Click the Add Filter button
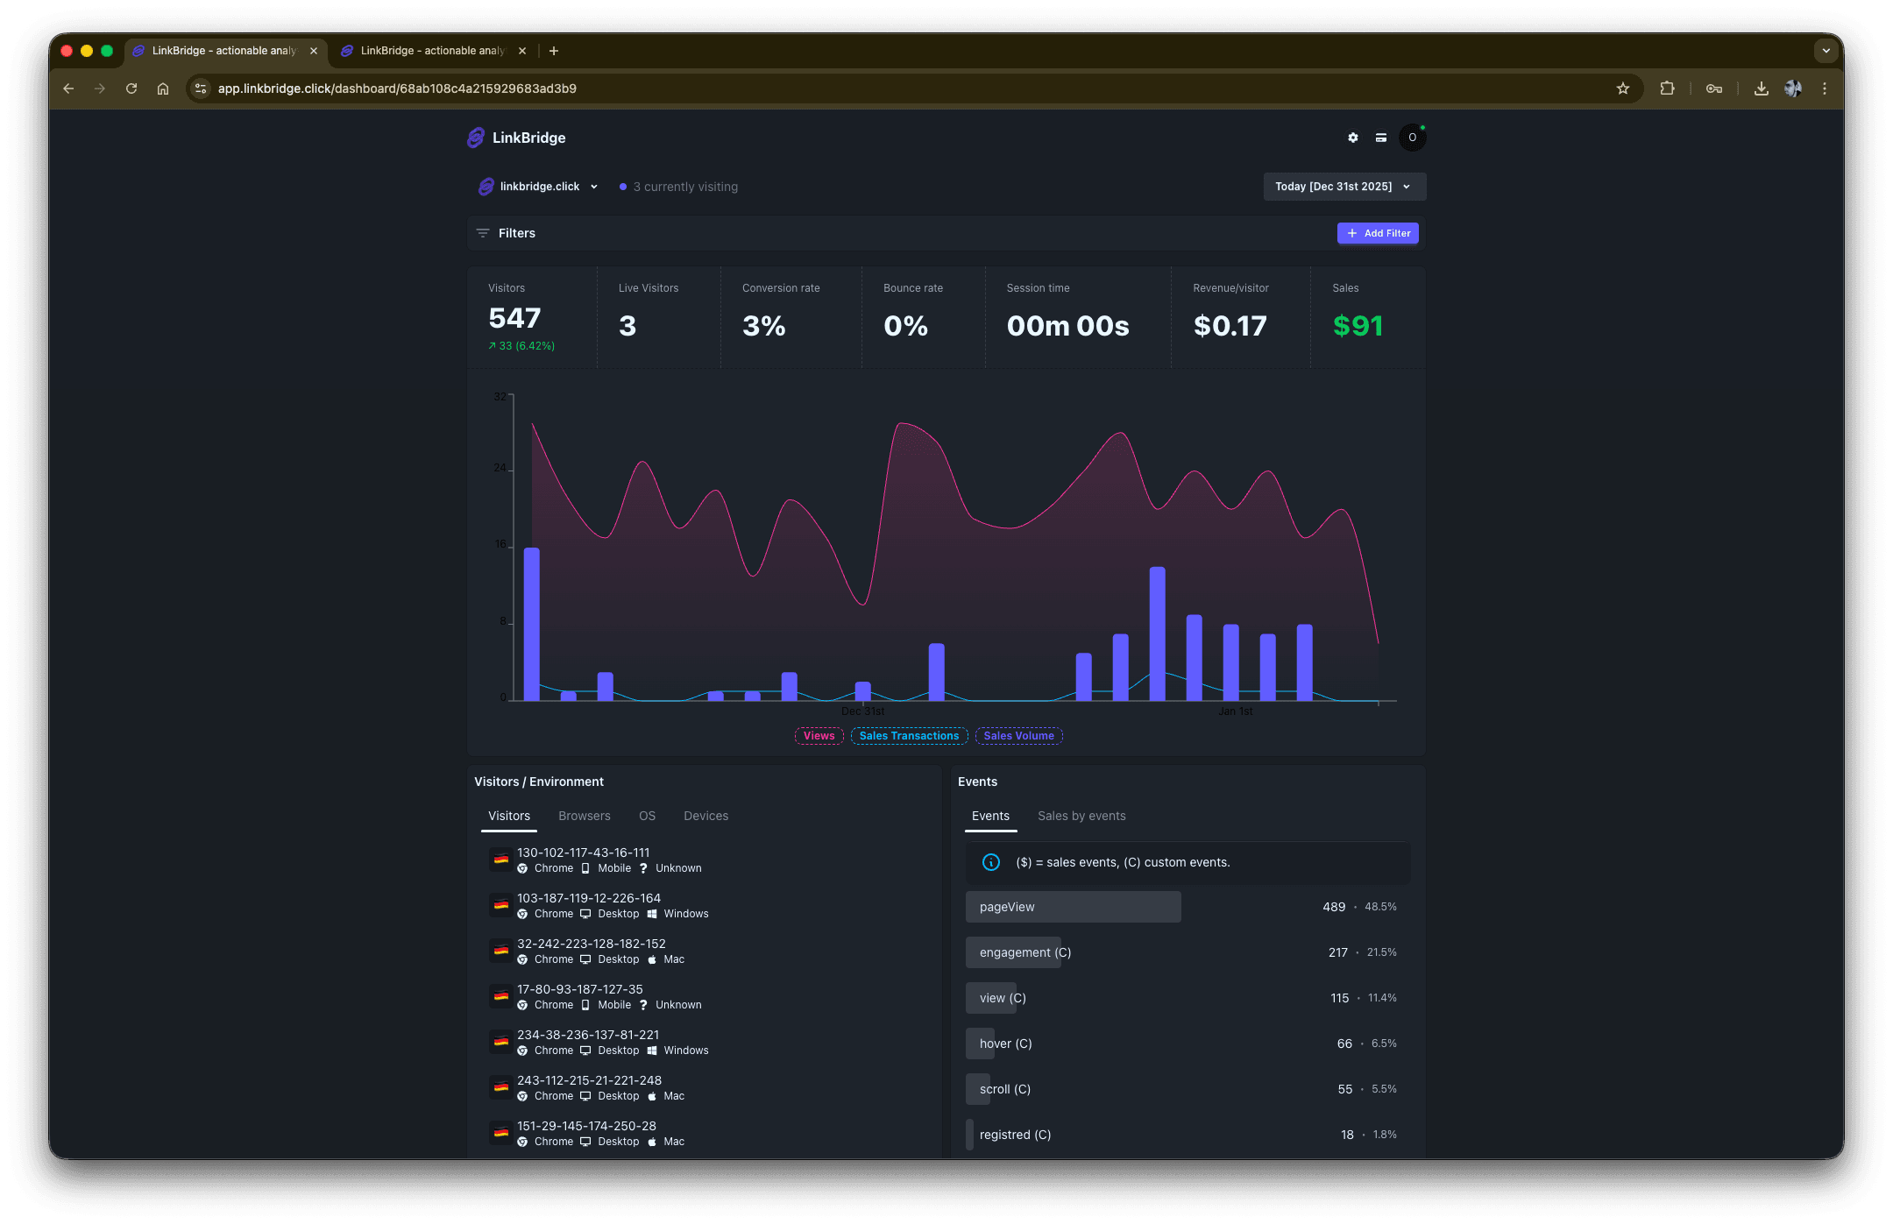This screenshot has width=1893, height=1224. (1378, 233)
